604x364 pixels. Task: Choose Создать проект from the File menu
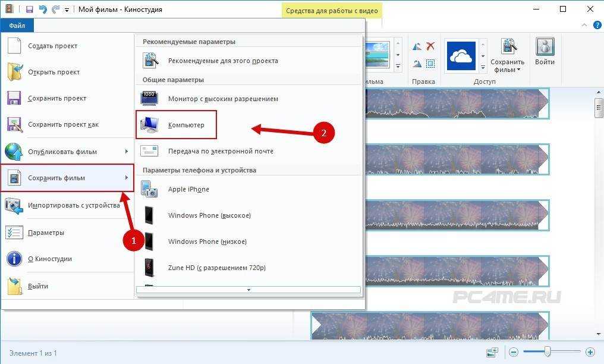(x=67, y=46)
